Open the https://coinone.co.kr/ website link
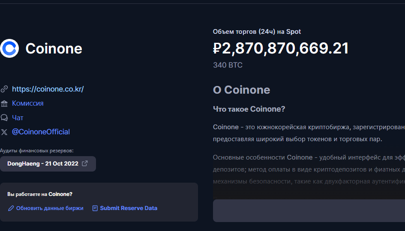 pyautogui.click(x=48, y=89)
